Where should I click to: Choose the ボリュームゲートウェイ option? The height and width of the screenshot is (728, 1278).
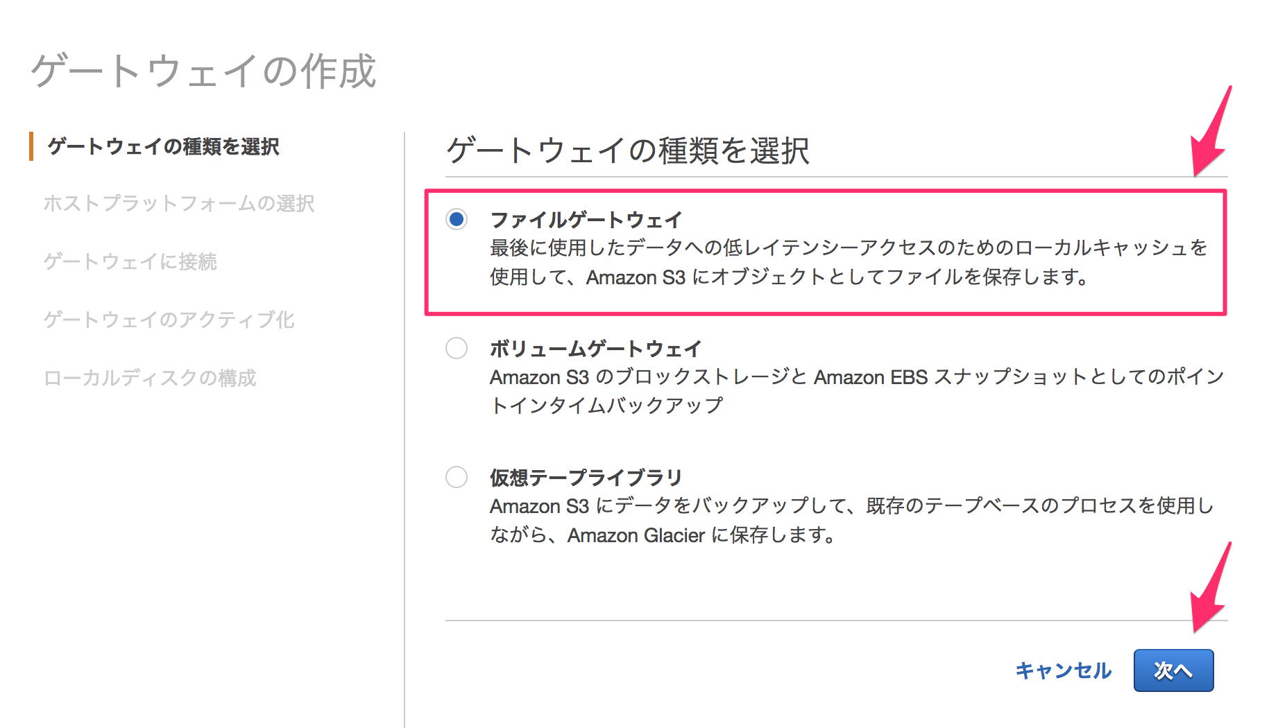456,349
